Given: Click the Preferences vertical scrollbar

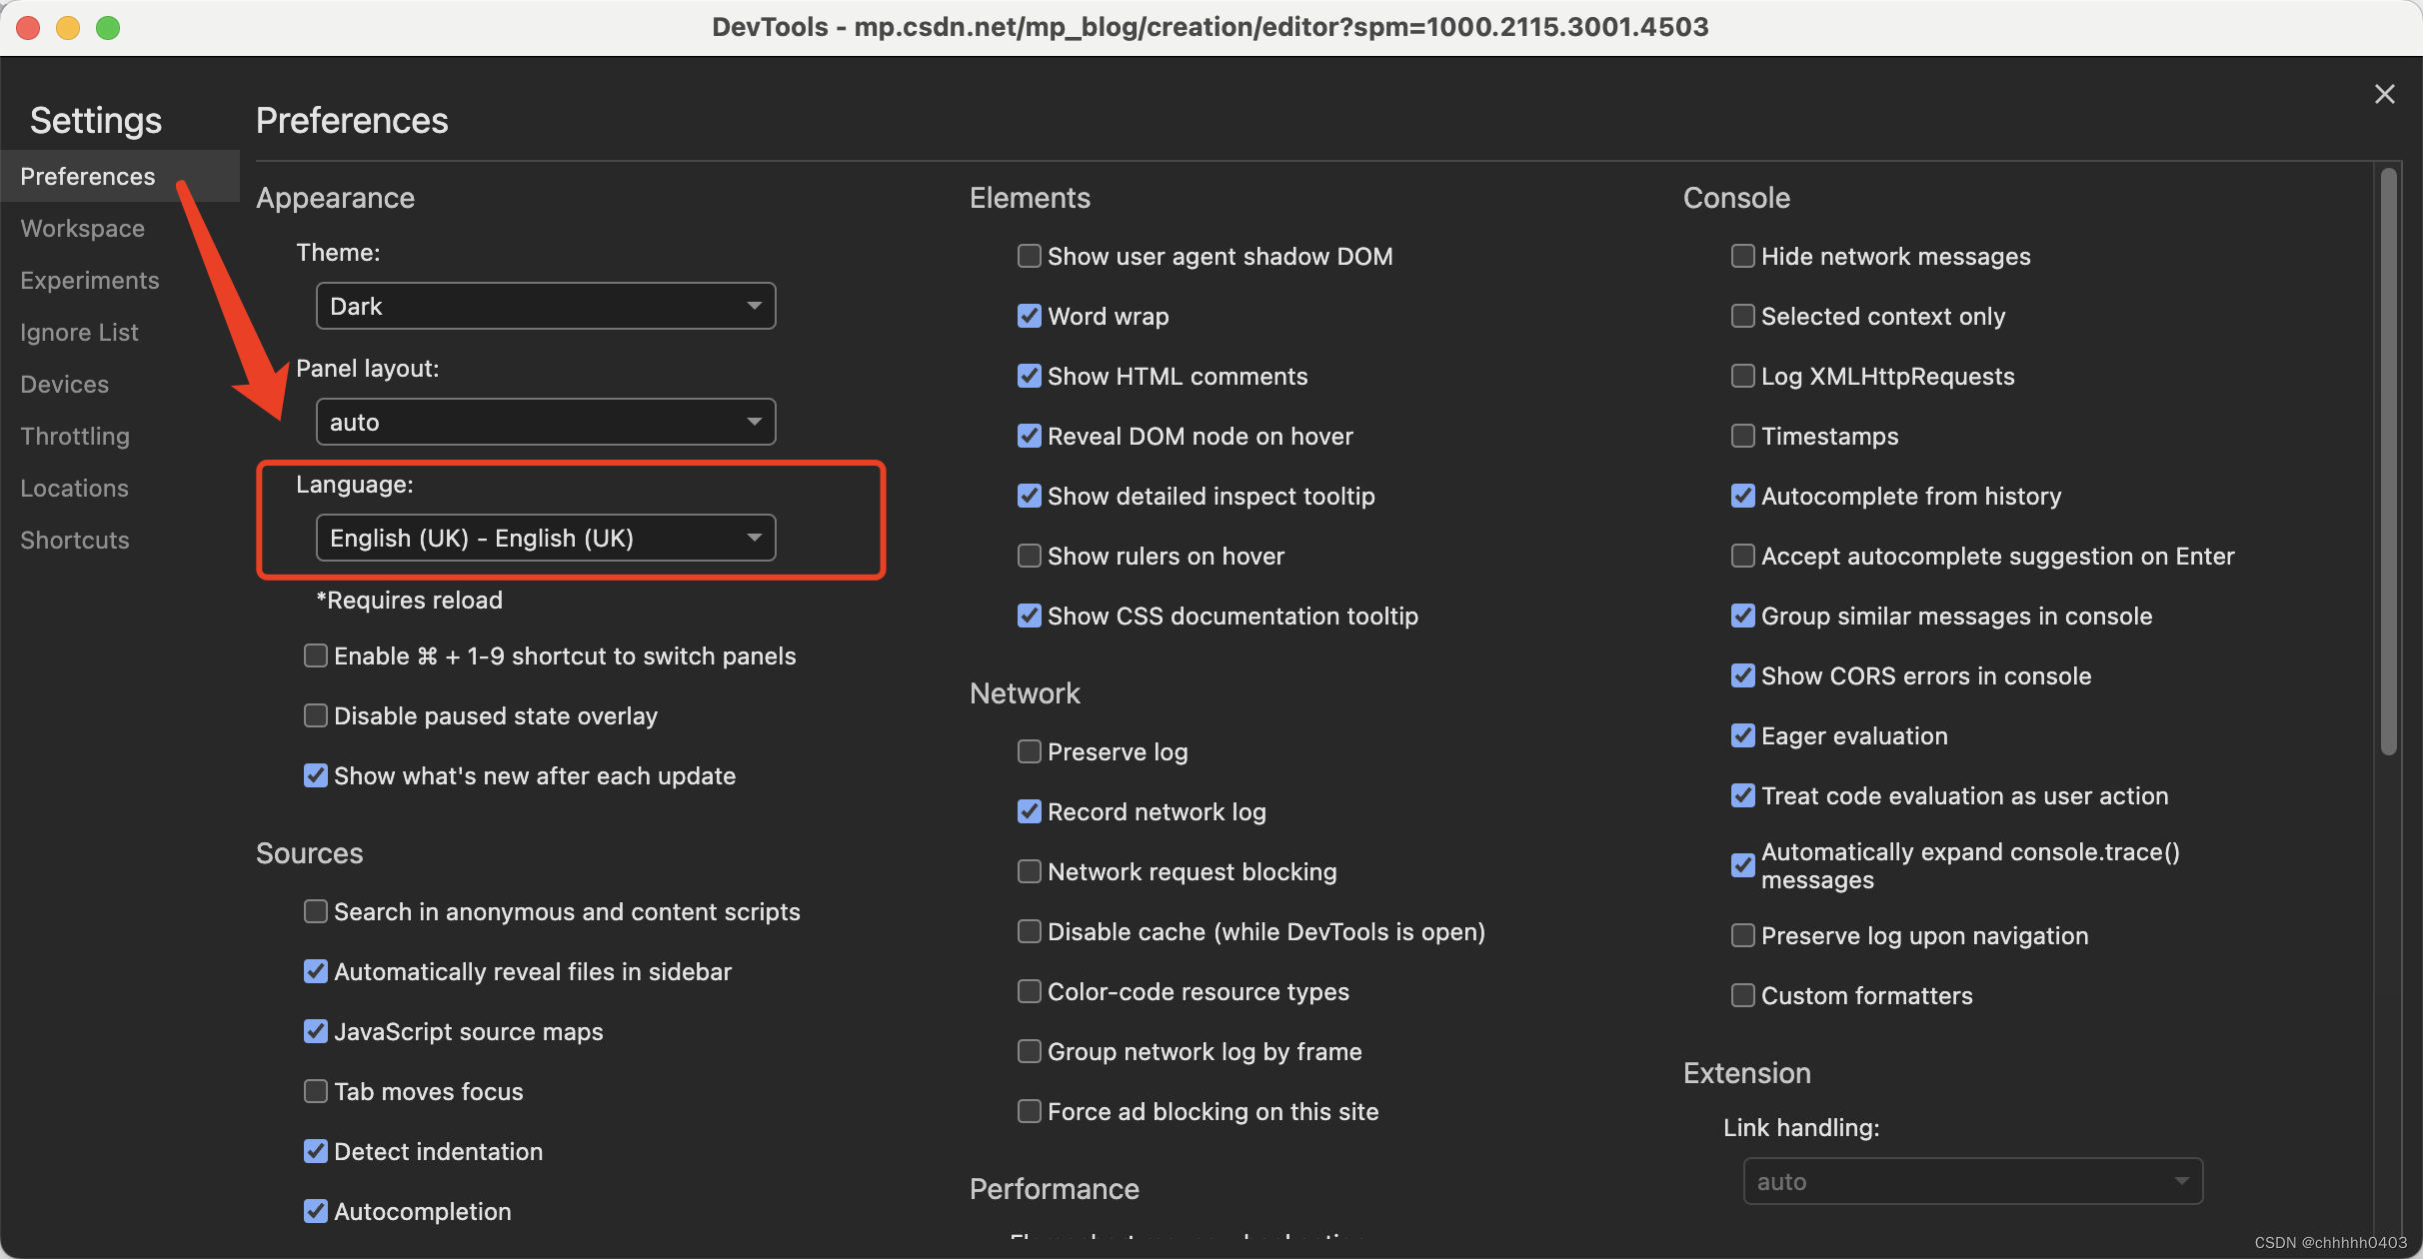Looking at the screenshot, I should point(2388,460).
